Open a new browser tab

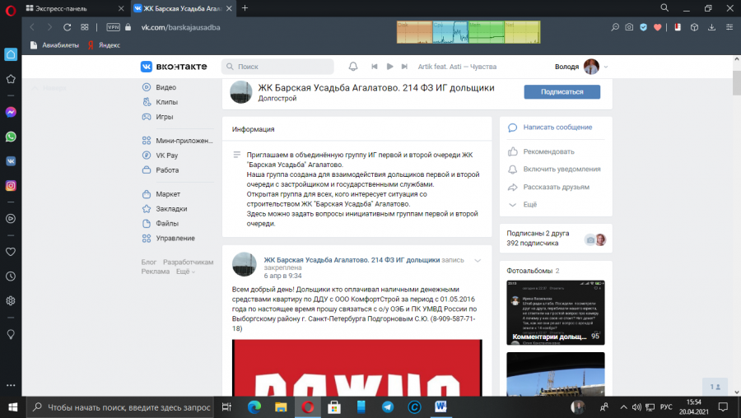coord(245,8)
